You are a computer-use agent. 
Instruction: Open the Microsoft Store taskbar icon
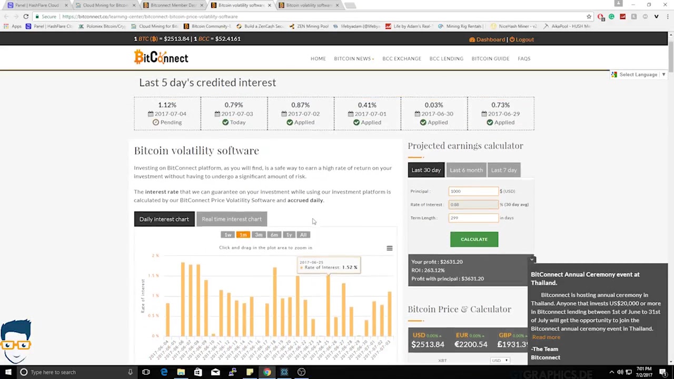[198, 372]
